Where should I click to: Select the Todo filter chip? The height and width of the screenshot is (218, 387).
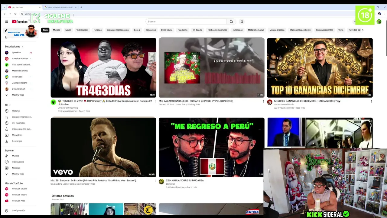pos(45,30)
